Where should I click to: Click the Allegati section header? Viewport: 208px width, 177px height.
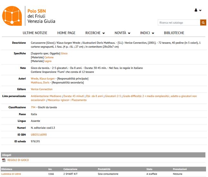coord(103,155)
